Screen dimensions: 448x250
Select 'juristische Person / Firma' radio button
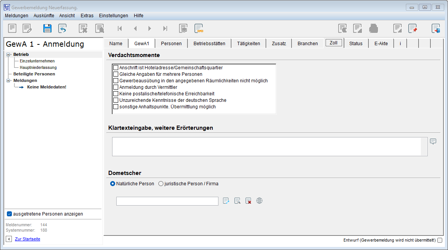[161, 184]
